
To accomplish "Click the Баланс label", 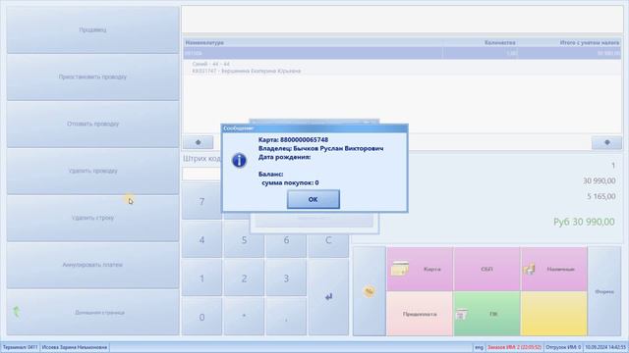I will coord(271,175).
